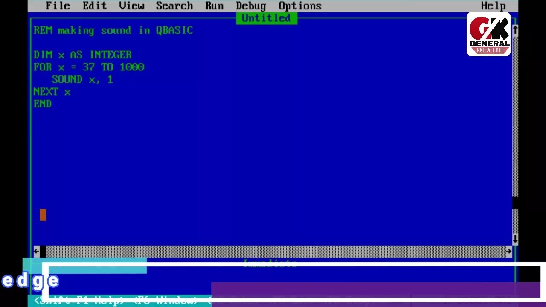Image resolution: width=546 pixels, height=307 pixels.
Task: Click the Untitled window title
Action: (x=266, y=18)
